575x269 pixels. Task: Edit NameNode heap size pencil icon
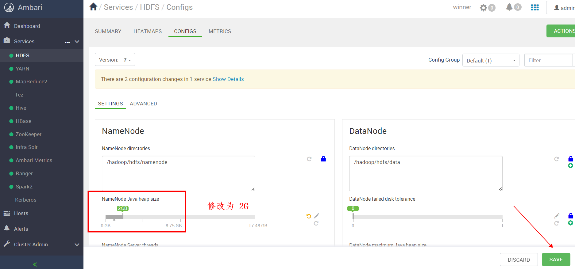coord(316,216)
